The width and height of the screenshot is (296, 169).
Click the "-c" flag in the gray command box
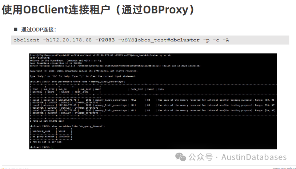tap(216, 40)
